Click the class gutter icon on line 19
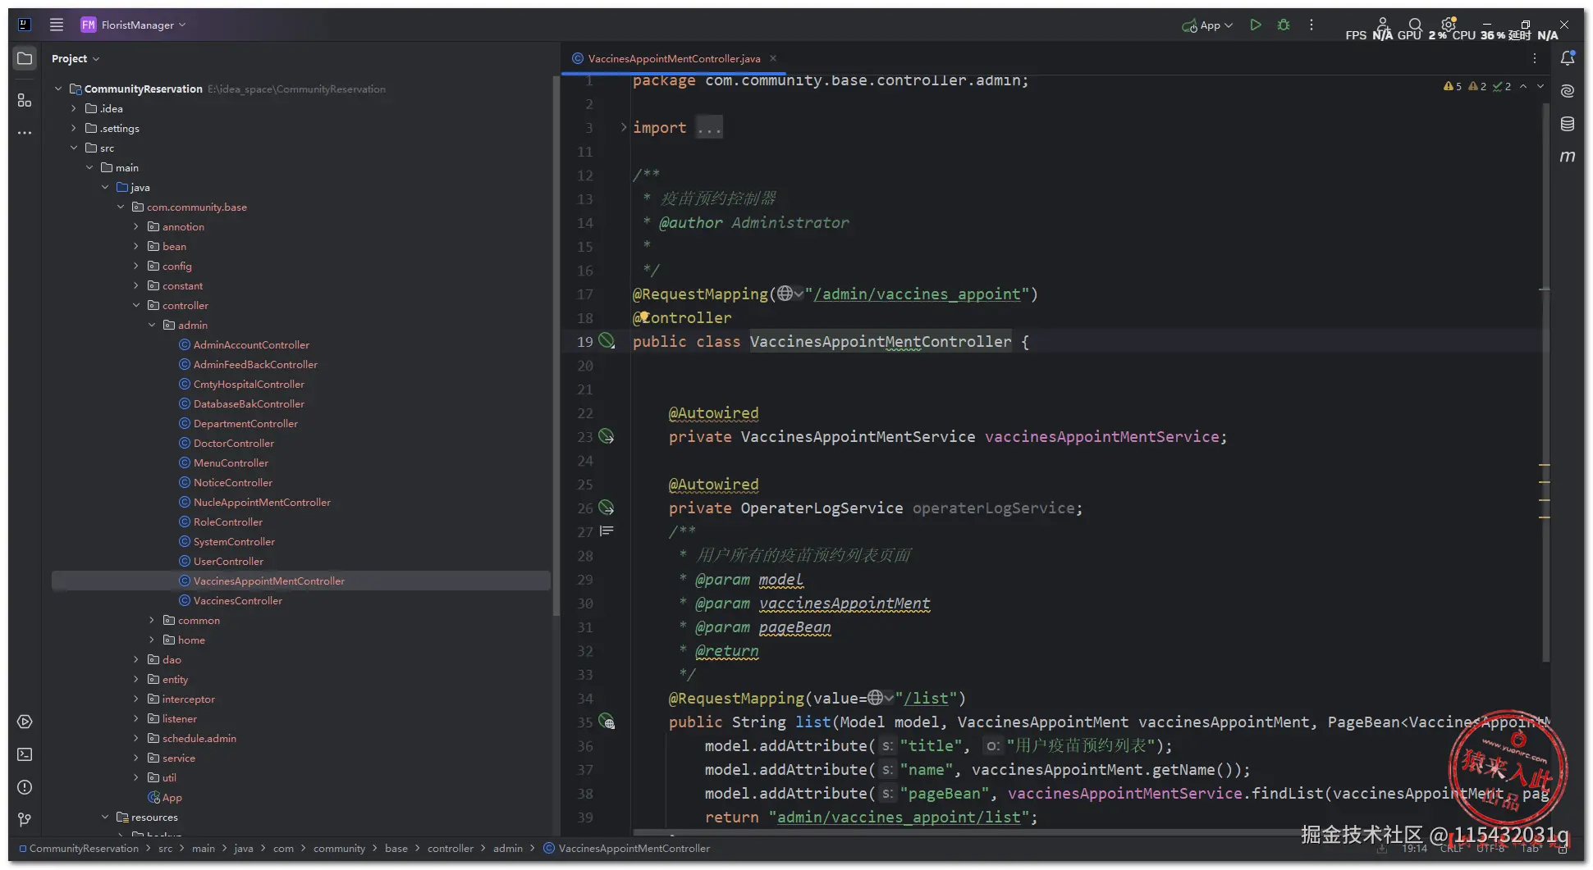This screenshot has height=870, width=1593. 607,340
